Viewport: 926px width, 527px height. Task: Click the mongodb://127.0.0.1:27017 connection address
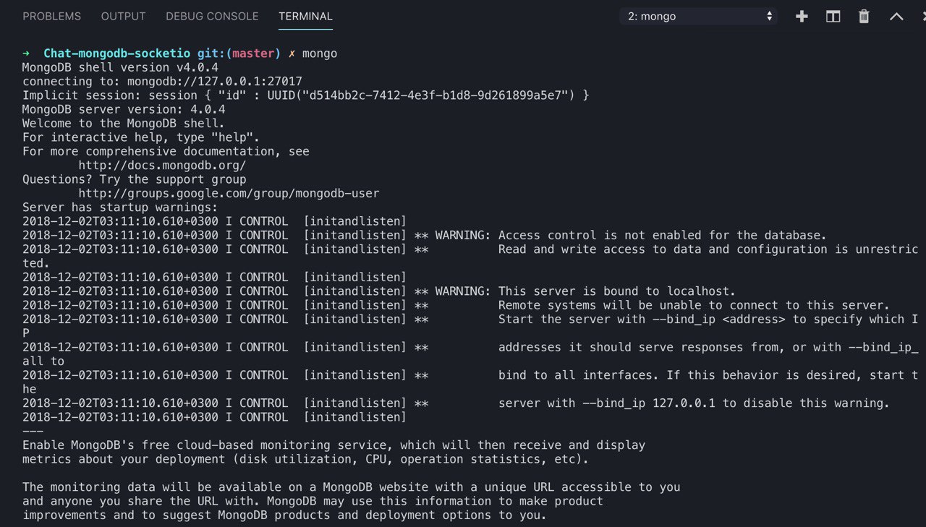pyautogui.click(x=215, y=82)
